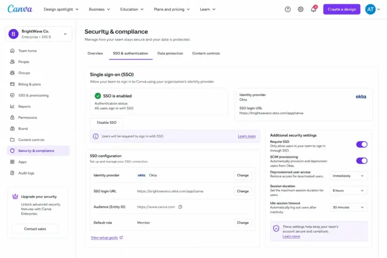The height and width of the screenshot is (258, 387).
Task: Open the Learn menu
Action: (x=207, y=9)
